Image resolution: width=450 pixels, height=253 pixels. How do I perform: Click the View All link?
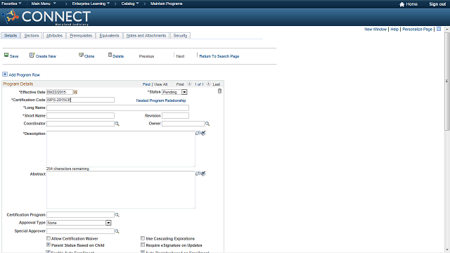click(x=160, y=84)
